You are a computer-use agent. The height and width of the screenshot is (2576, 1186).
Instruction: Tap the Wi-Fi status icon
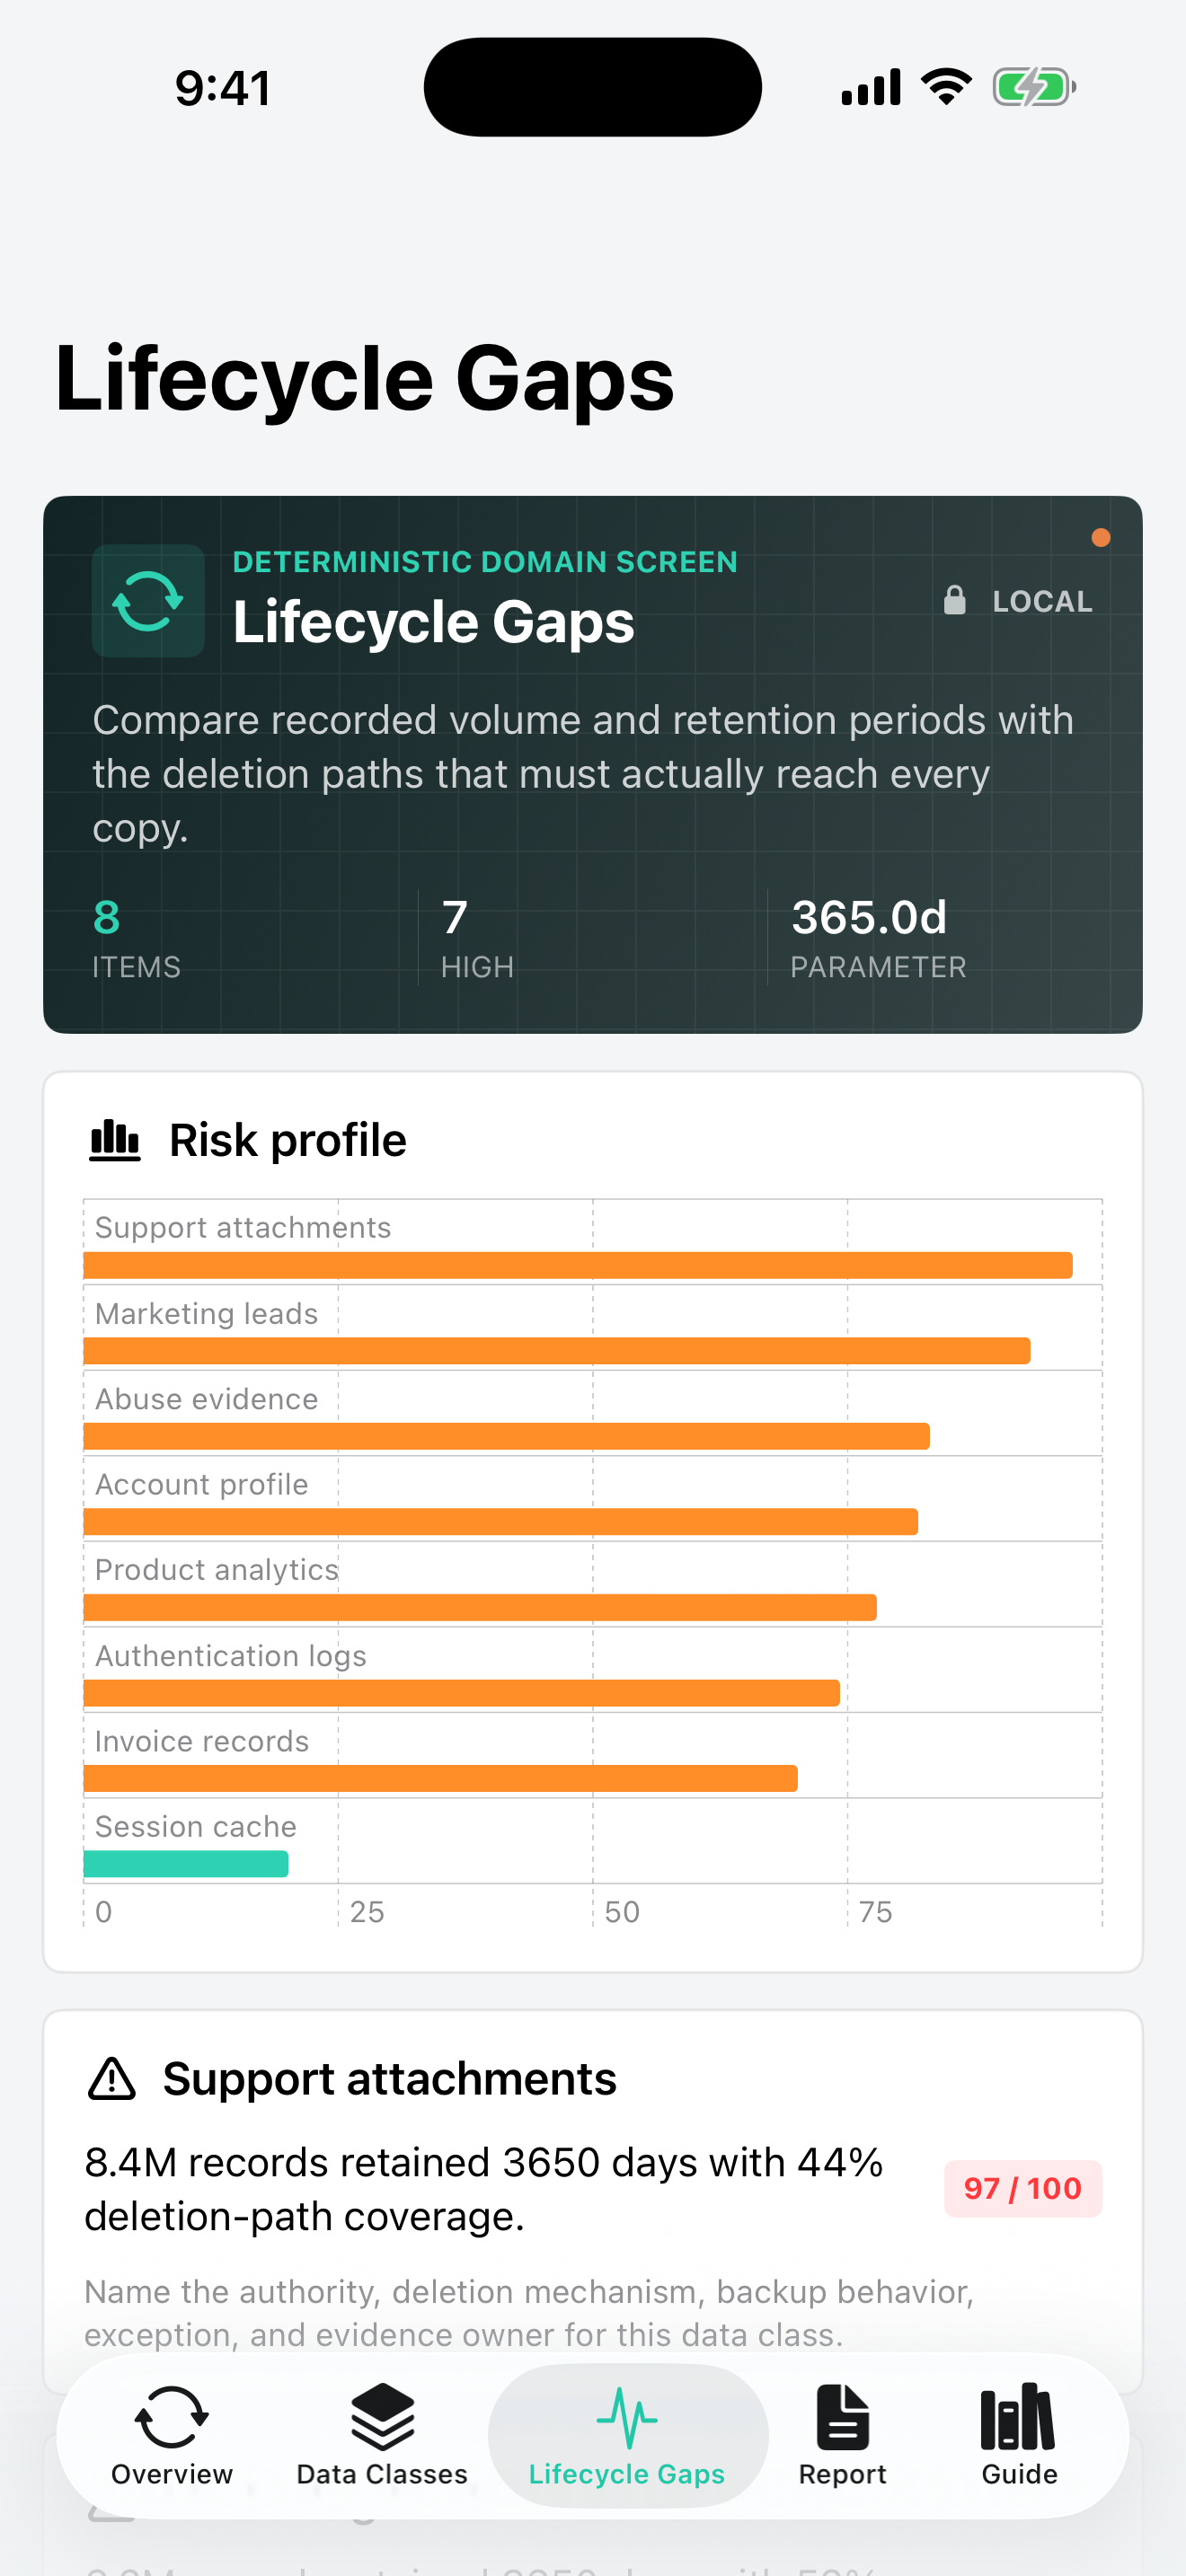coord(946,87)
